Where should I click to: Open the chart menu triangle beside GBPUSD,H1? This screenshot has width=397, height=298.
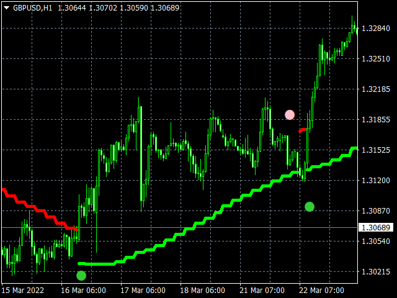point(7,8)
